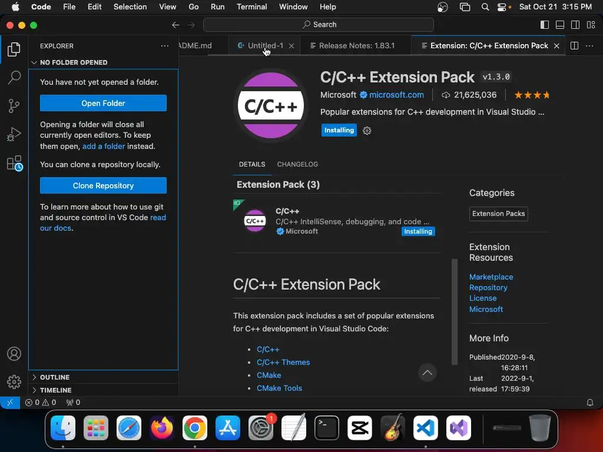Select the DETAILS tab
Image resolution: width=603 pixels, height=452 pixels.
(x=252, y=164)
